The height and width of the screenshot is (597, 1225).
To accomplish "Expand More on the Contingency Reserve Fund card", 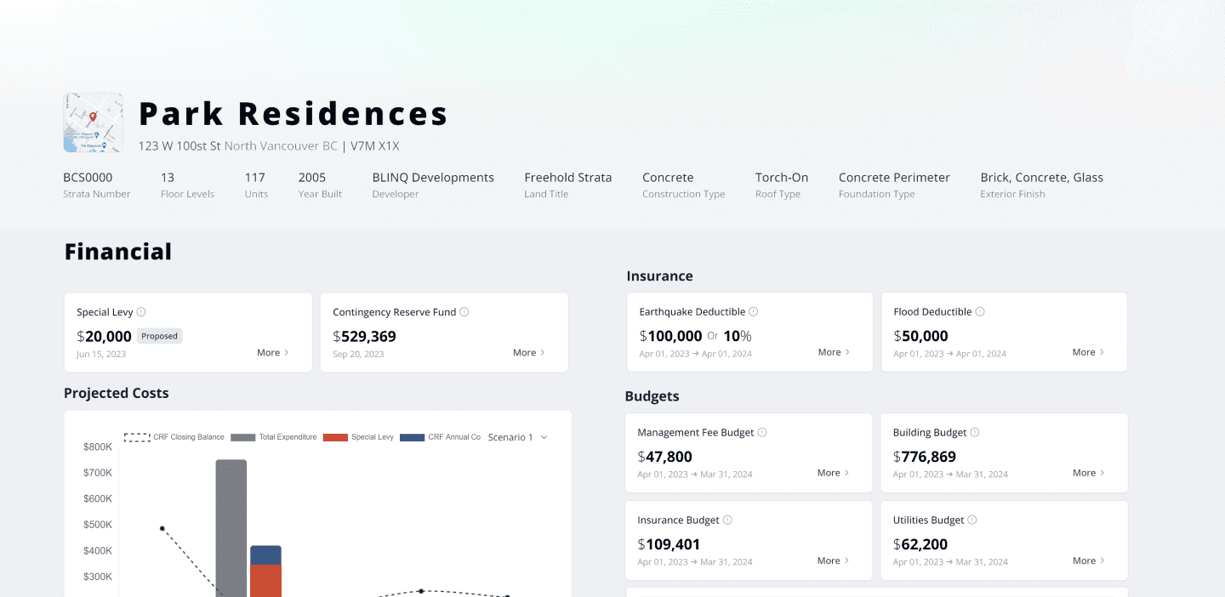I will coord(529,353).
